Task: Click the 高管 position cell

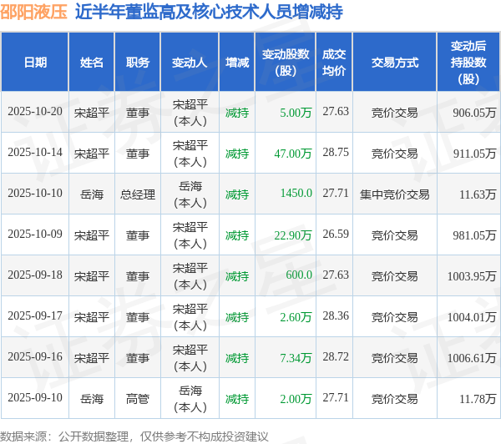Action: point(138,399)
